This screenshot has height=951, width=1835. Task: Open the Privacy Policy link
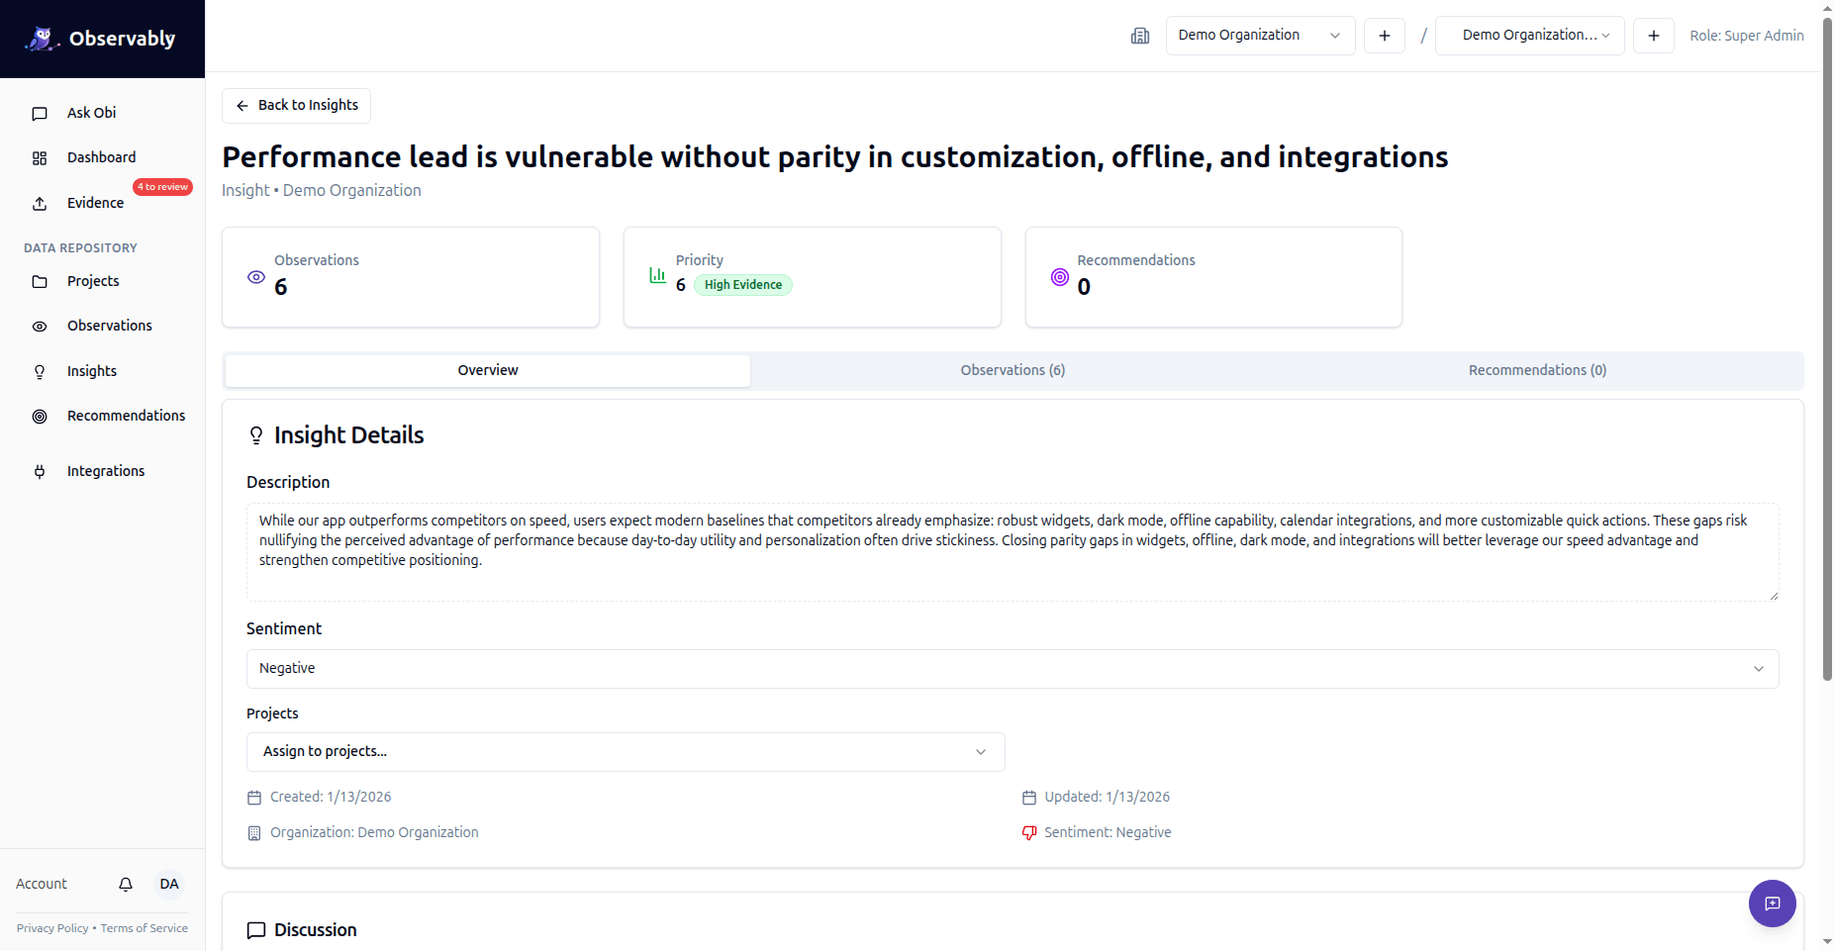51,927
